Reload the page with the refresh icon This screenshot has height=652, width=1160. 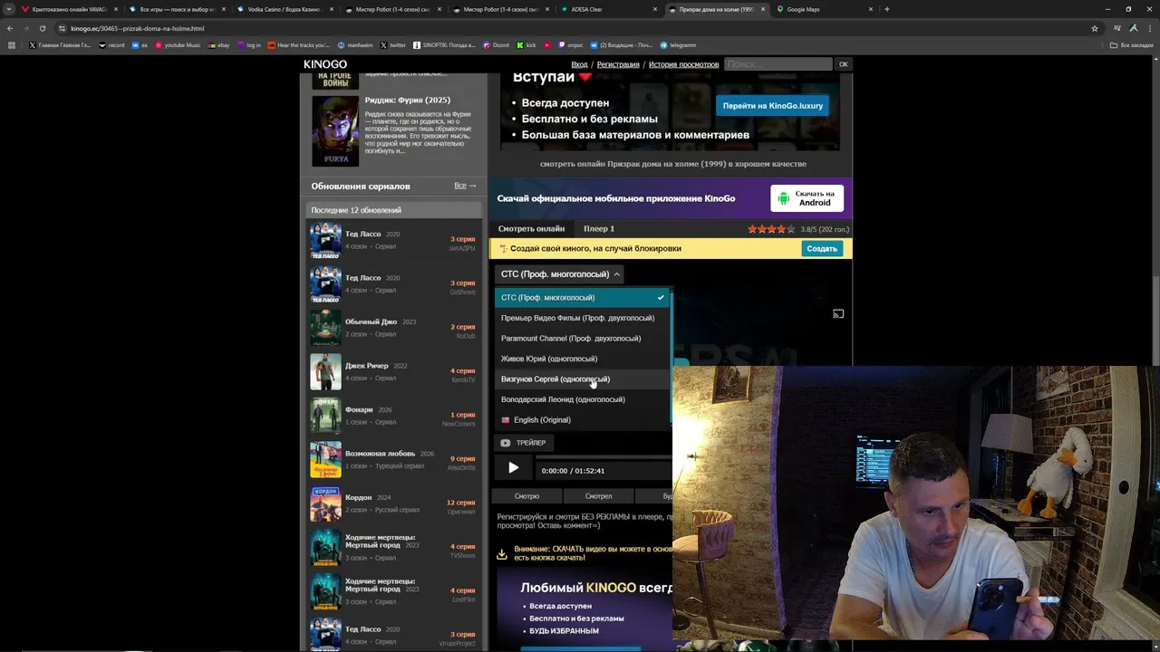pyautogui.click(x=42, y=28)
